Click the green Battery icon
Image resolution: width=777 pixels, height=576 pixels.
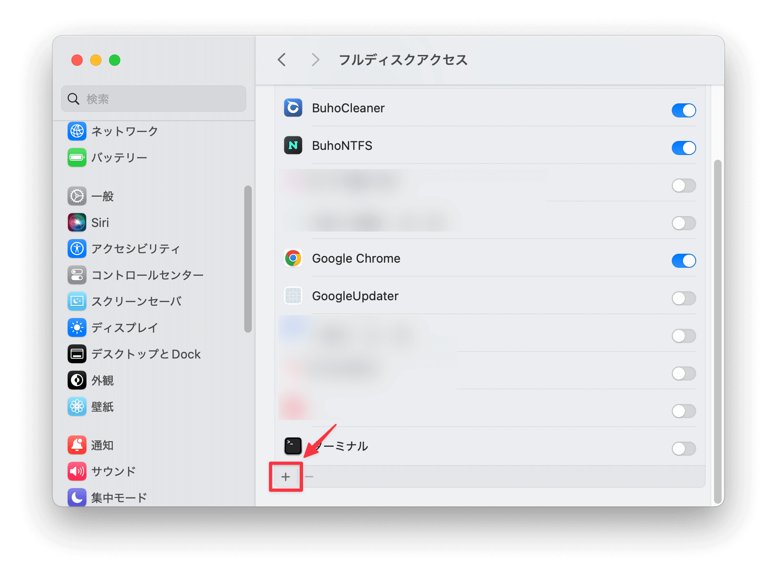coord(77,157)
